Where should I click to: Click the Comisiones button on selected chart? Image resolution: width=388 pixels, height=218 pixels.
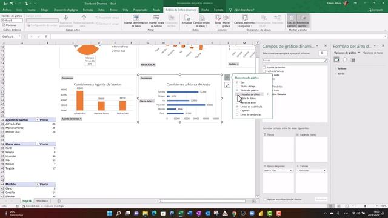pos(146,78)
